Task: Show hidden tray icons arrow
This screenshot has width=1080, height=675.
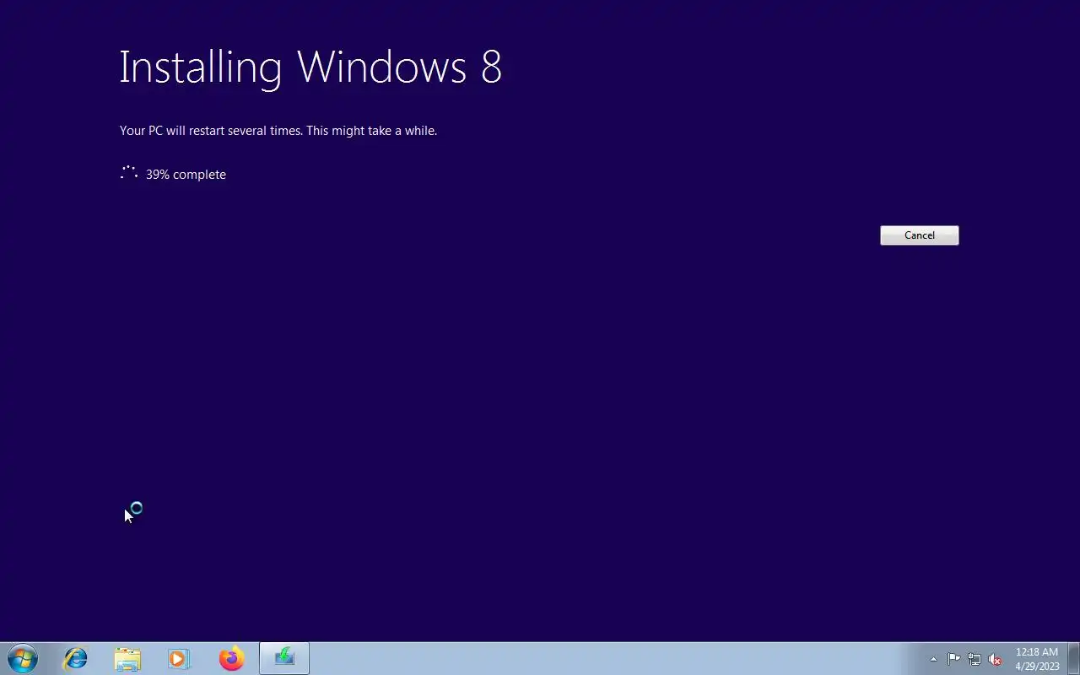Action: click(933, 659)
